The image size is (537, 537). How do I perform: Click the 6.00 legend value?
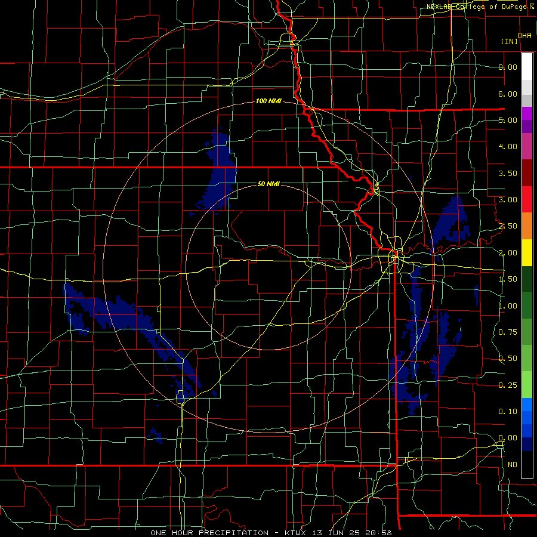click(x=508, y=94)
